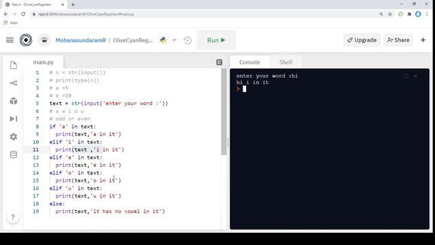Open the Version control icon in the sidebar

(x=14, y=83)
